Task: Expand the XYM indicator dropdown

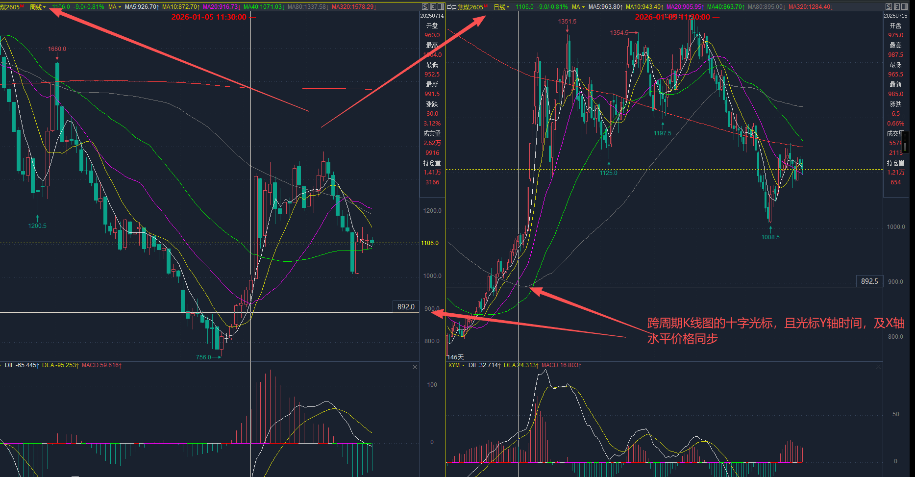Action: click(x=456, y=365)
